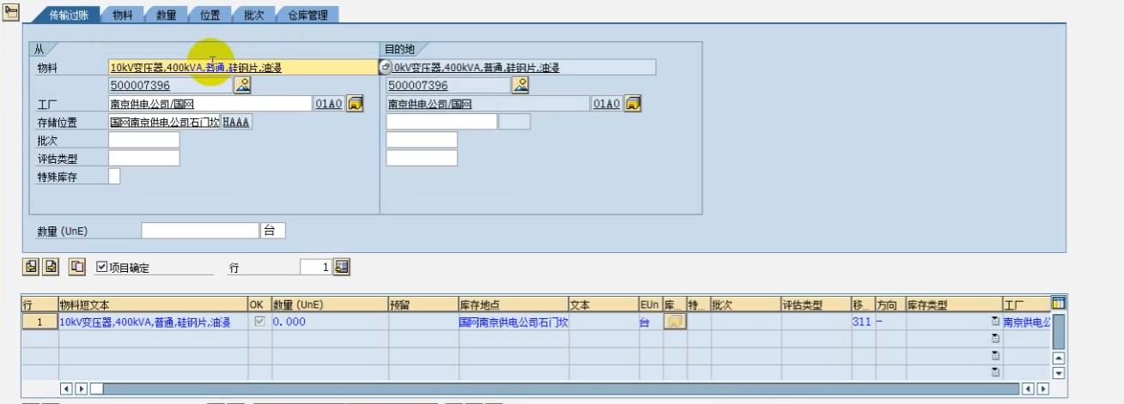This screenshot has width=1124, height=404.
Task: Click the OK checkbox in table row 1
Action: pos(259,322)
